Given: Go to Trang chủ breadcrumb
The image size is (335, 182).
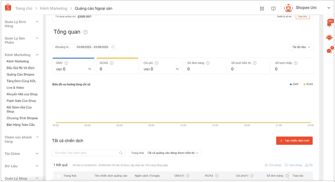Looking at the screenshot, I should [x=24, y=8].
